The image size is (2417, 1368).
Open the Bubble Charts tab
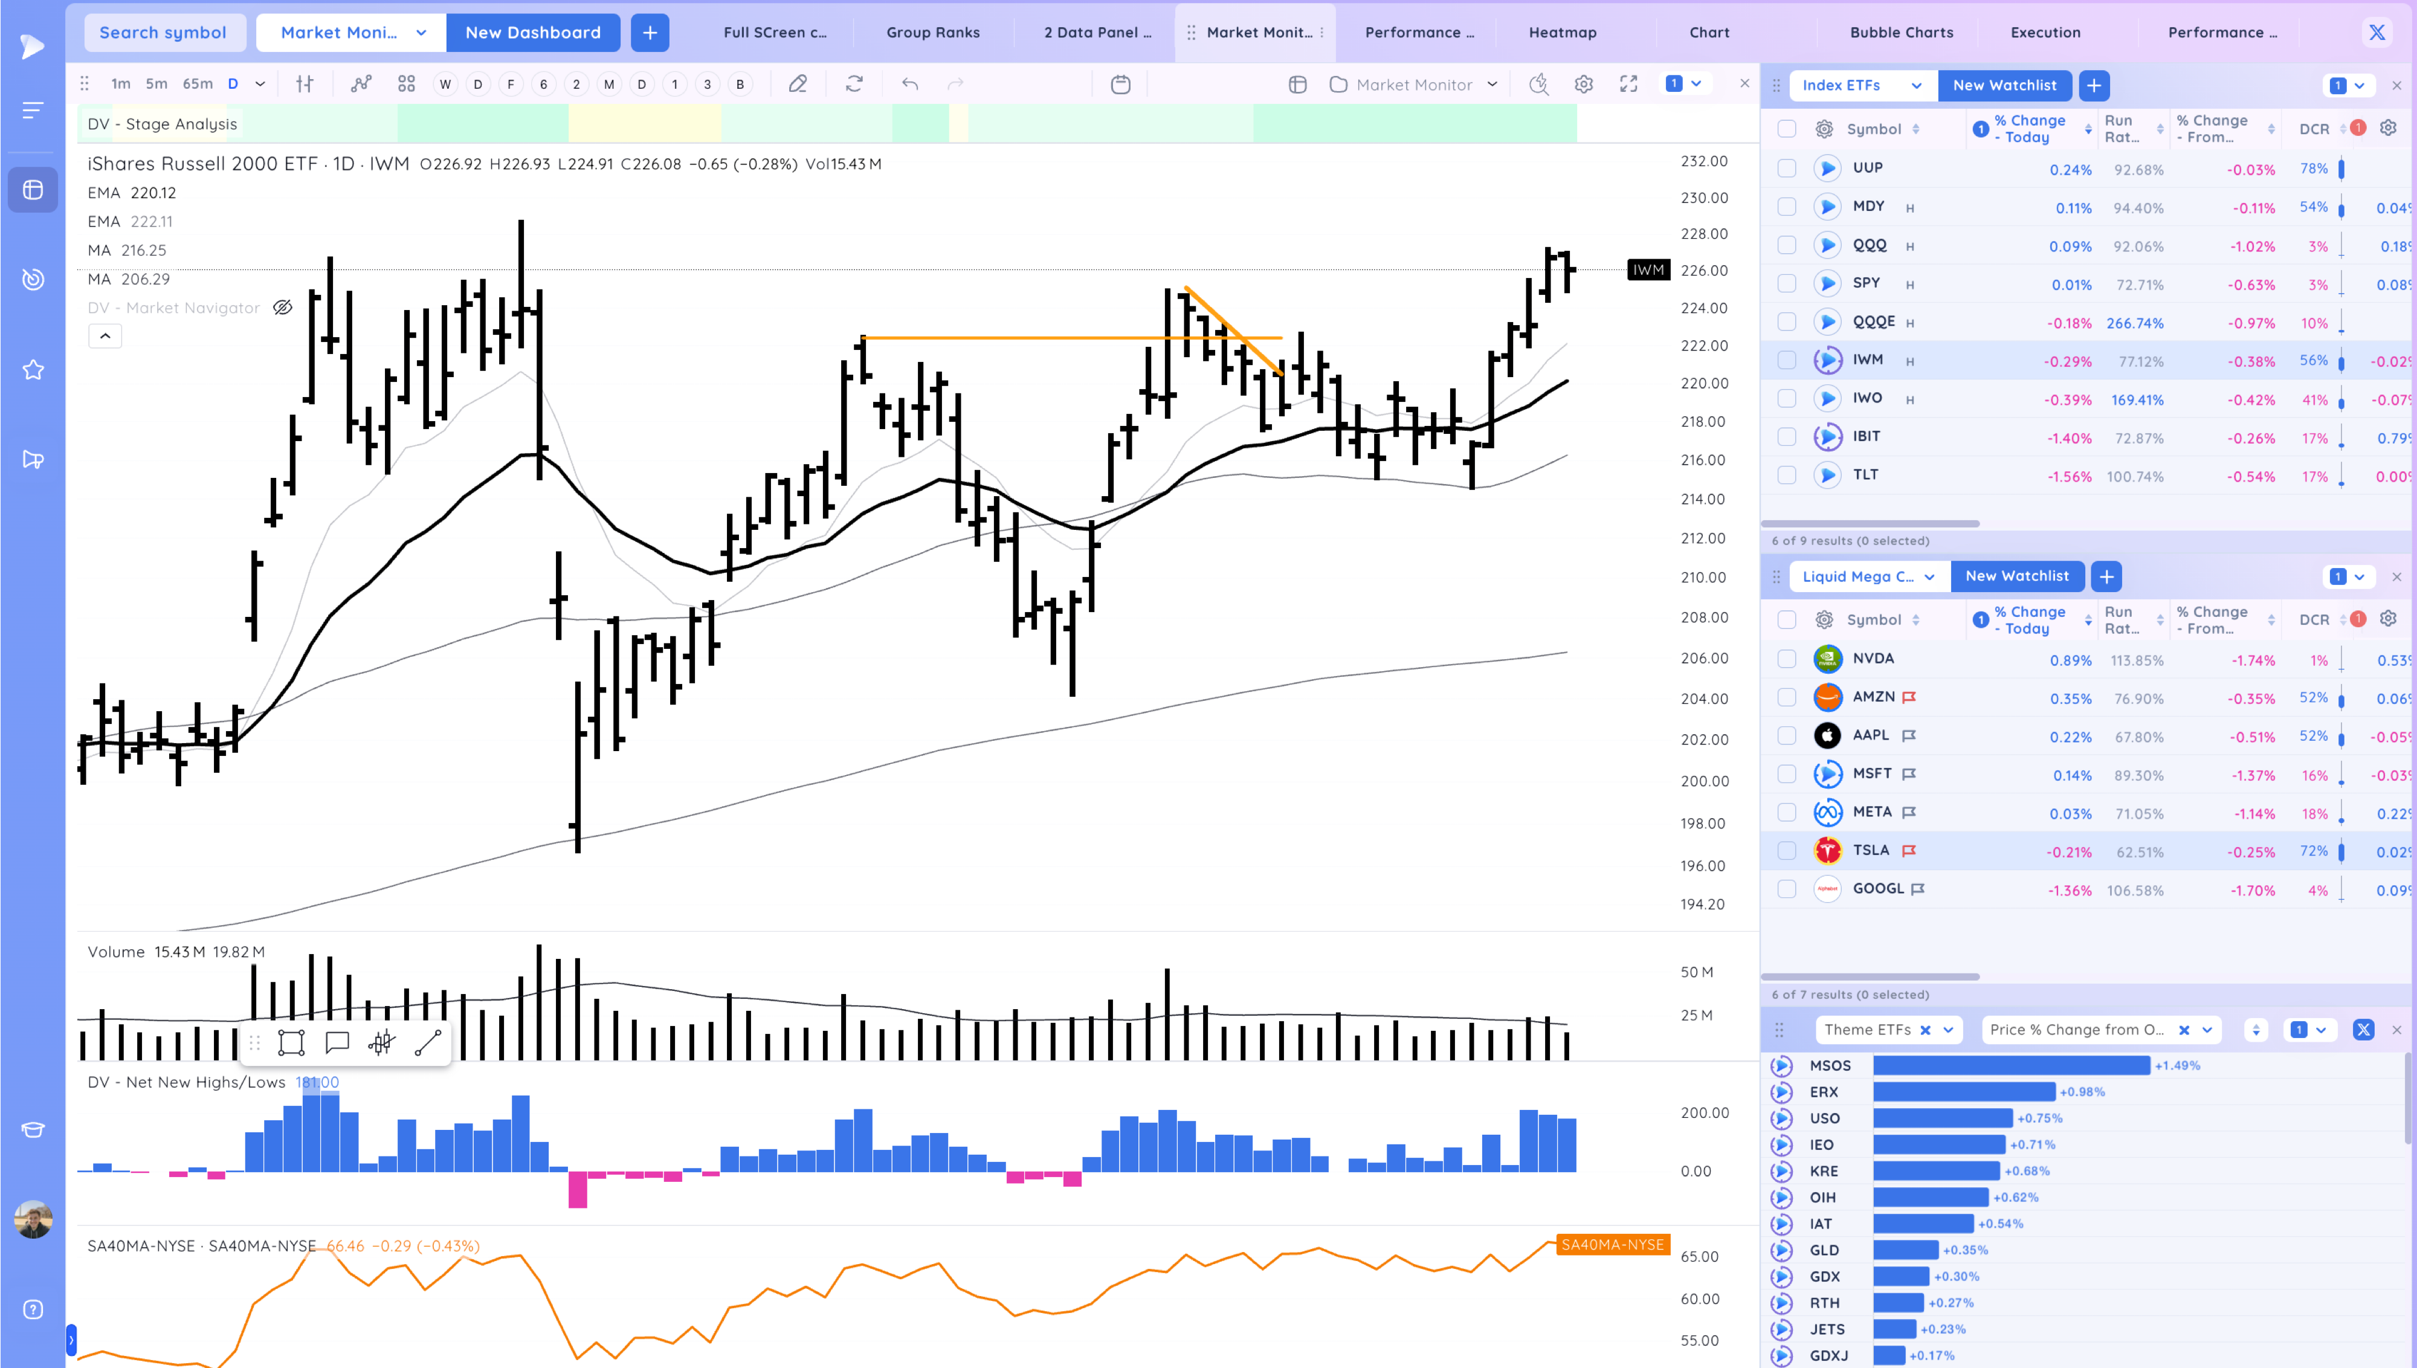point(1902,32)
